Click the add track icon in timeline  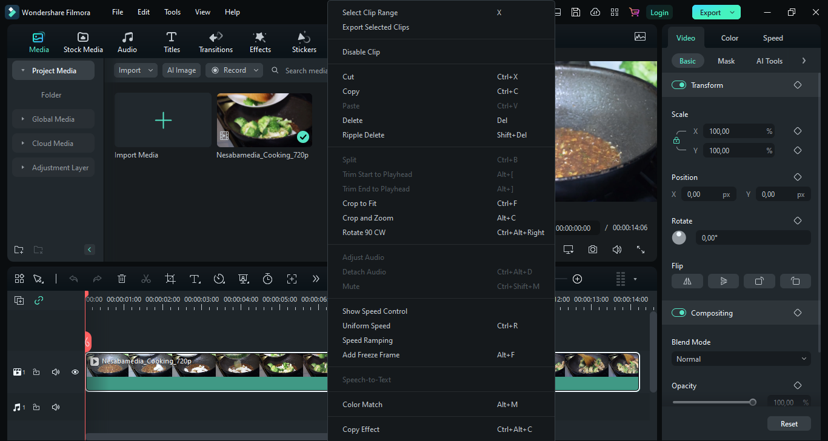[x=19, y=300]
